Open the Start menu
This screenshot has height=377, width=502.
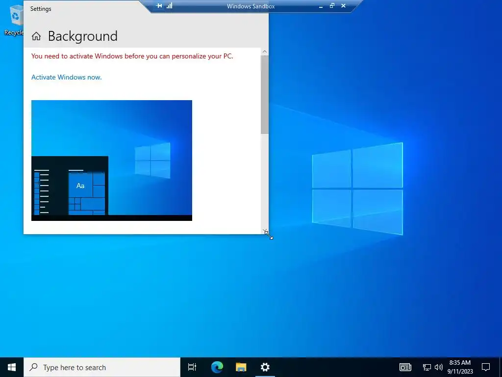point(12,367)
